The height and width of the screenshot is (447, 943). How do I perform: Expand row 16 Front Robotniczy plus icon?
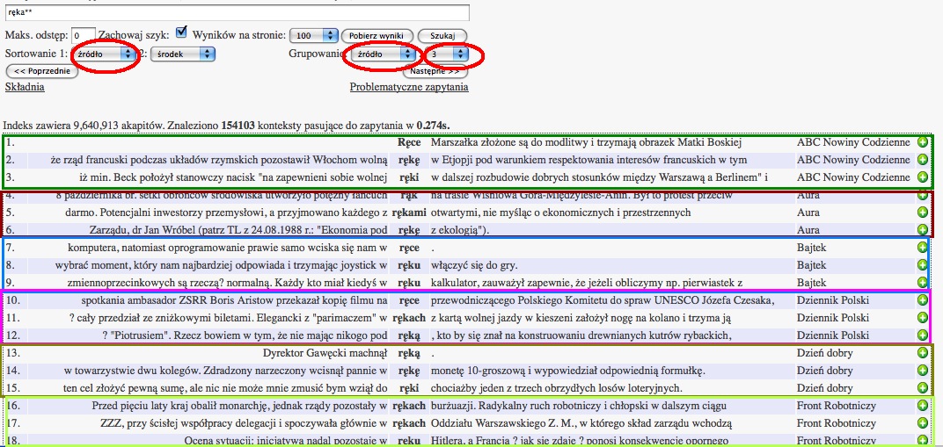[922, 406]
